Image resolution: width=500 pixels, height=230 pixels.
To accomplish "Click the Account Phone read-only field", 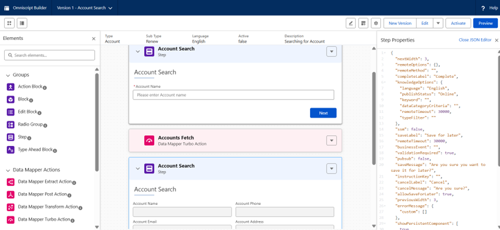I will pyautogui.click(x=285, y=212).
